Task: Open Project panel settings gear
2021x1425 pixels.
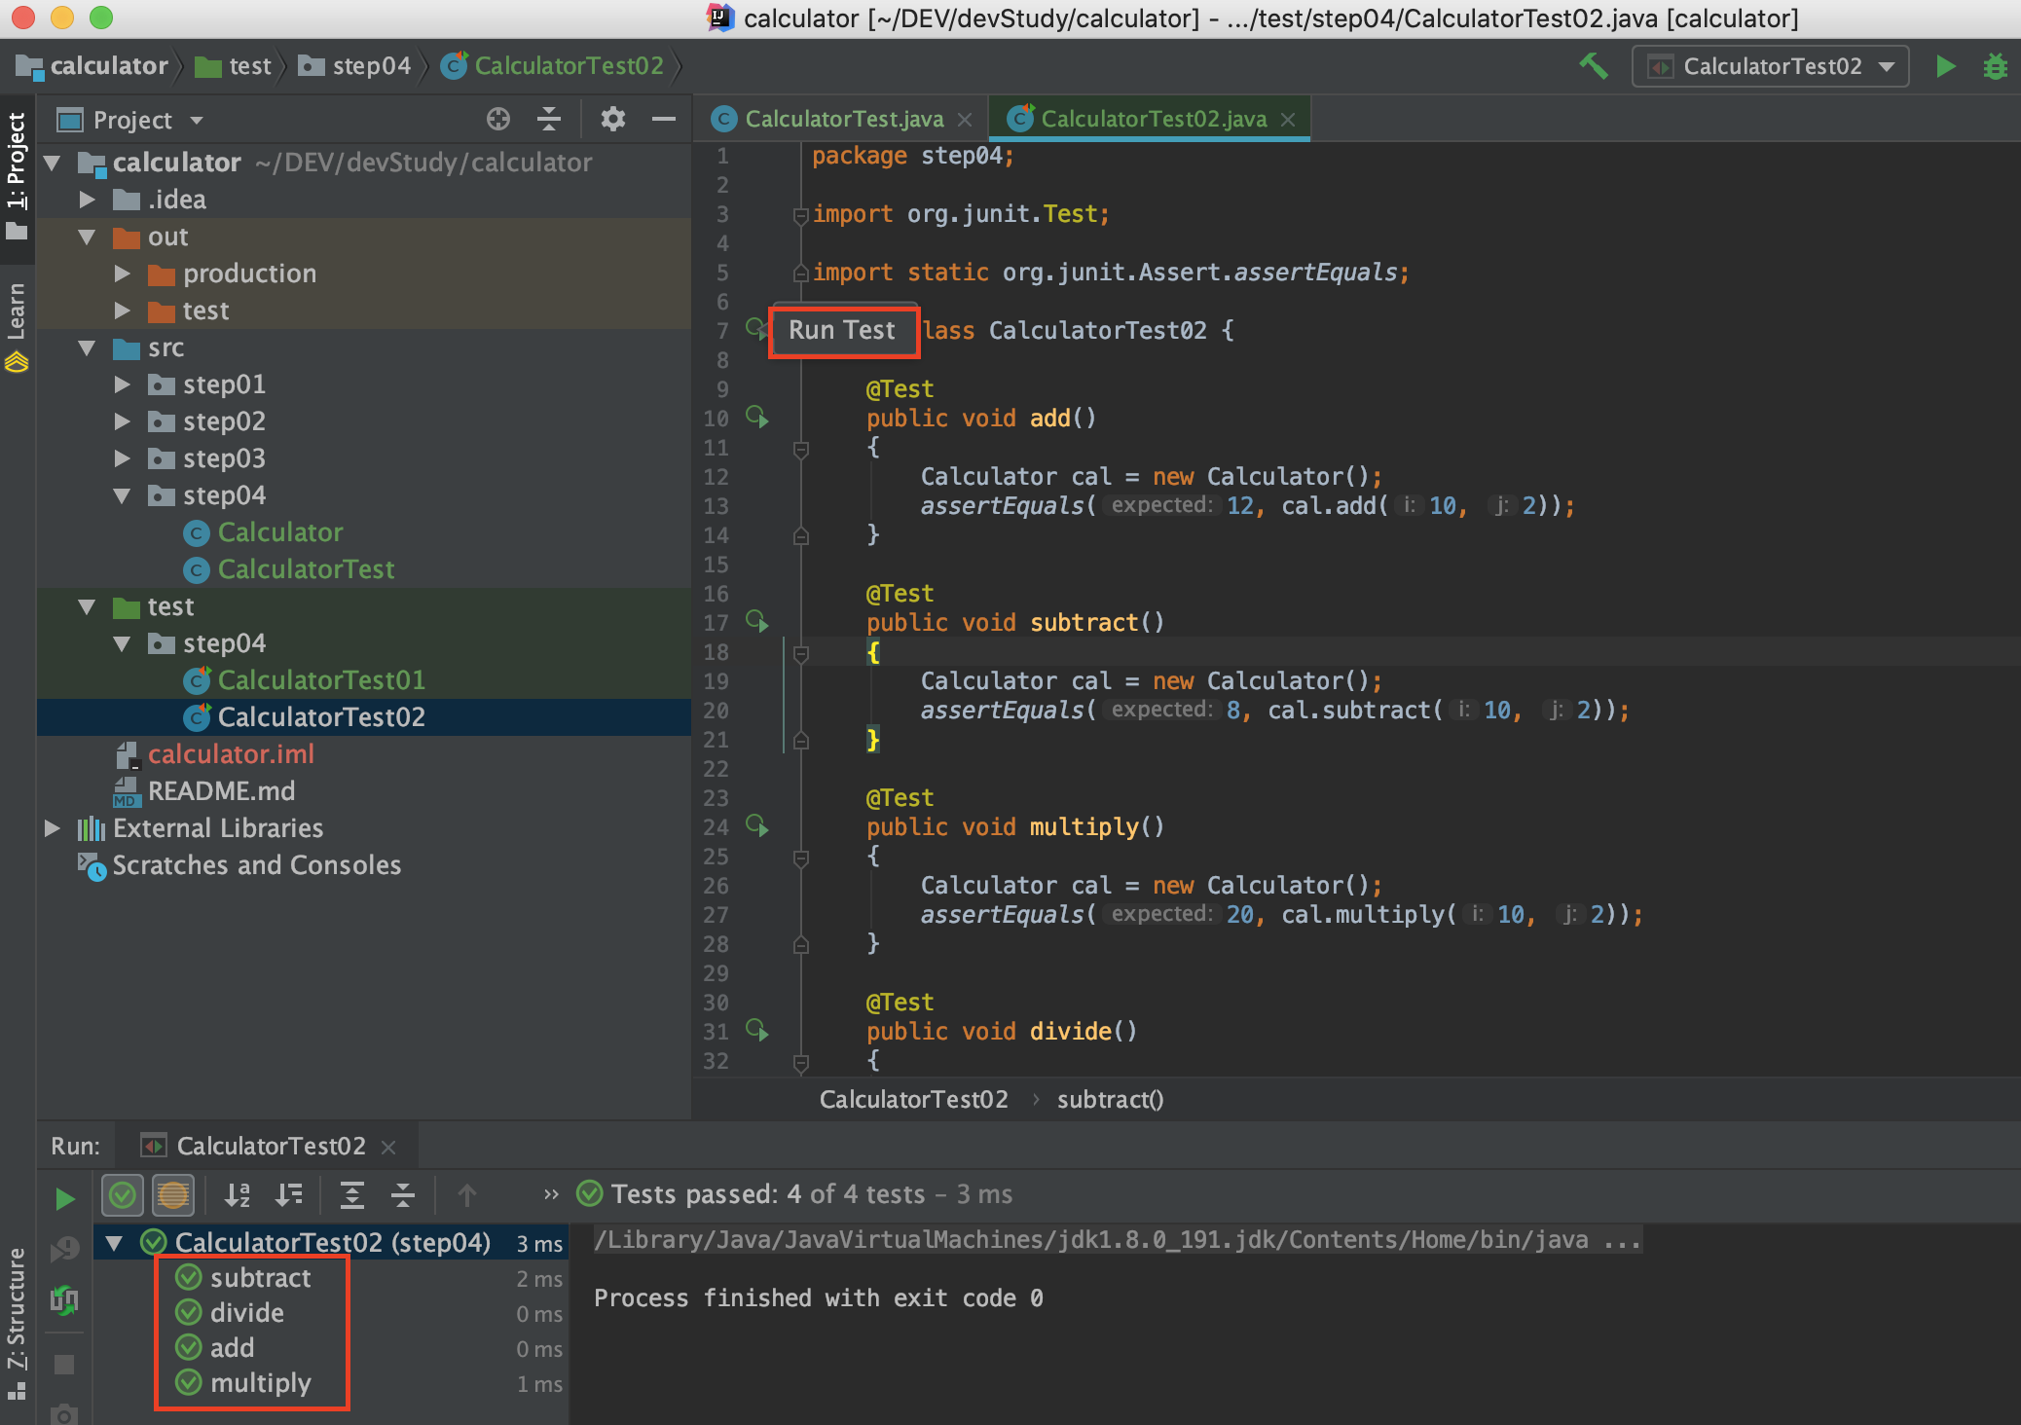Action: (x=612, y=119)
